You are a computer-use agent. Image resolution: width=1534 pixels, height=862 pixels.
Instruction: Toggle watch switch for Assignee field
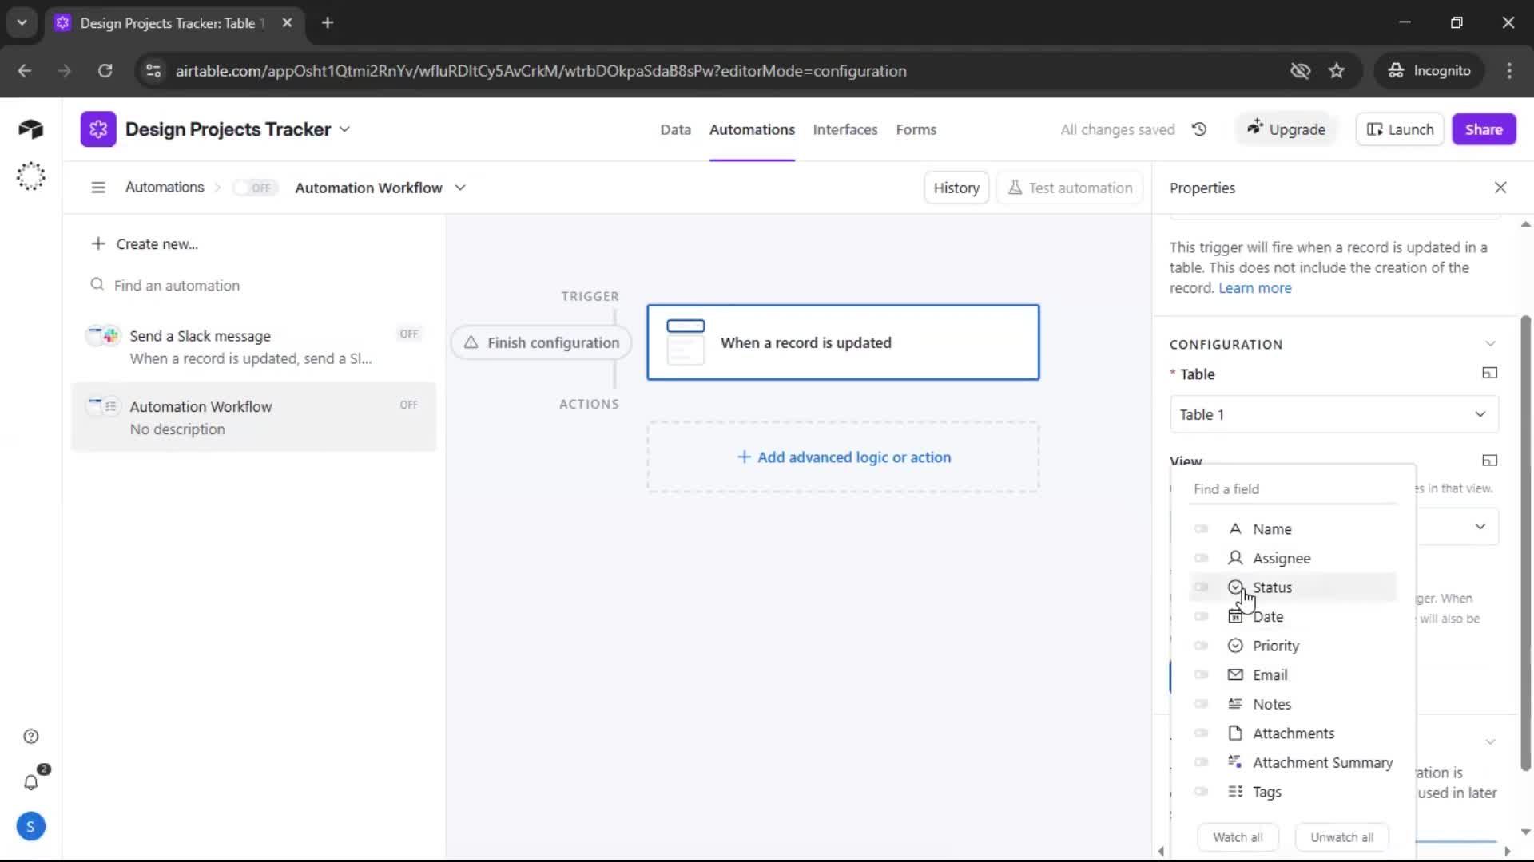coord(1201,558)
